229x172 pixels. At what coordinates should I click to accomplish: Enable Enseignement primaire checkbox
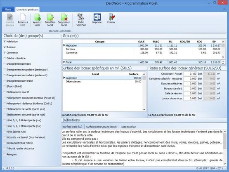(x=5, y=64)
